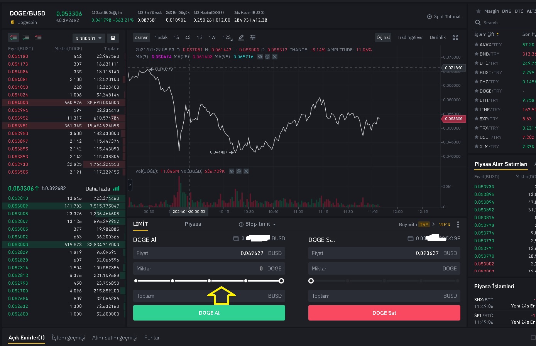
Task: Sort pairs by İşlem Çifti column
Action: [x=487, y=34]
